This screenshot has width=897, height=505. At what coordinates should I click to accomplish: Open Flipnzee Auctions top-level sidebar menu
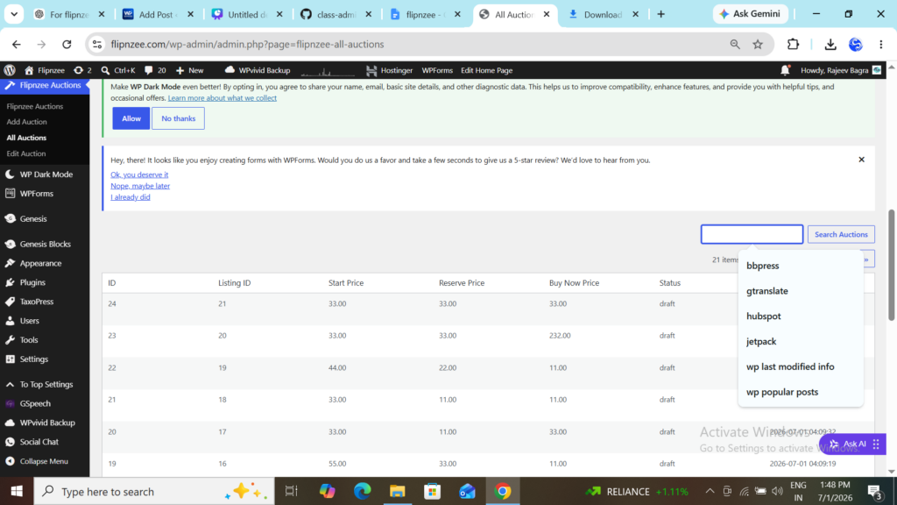point(45,85)
